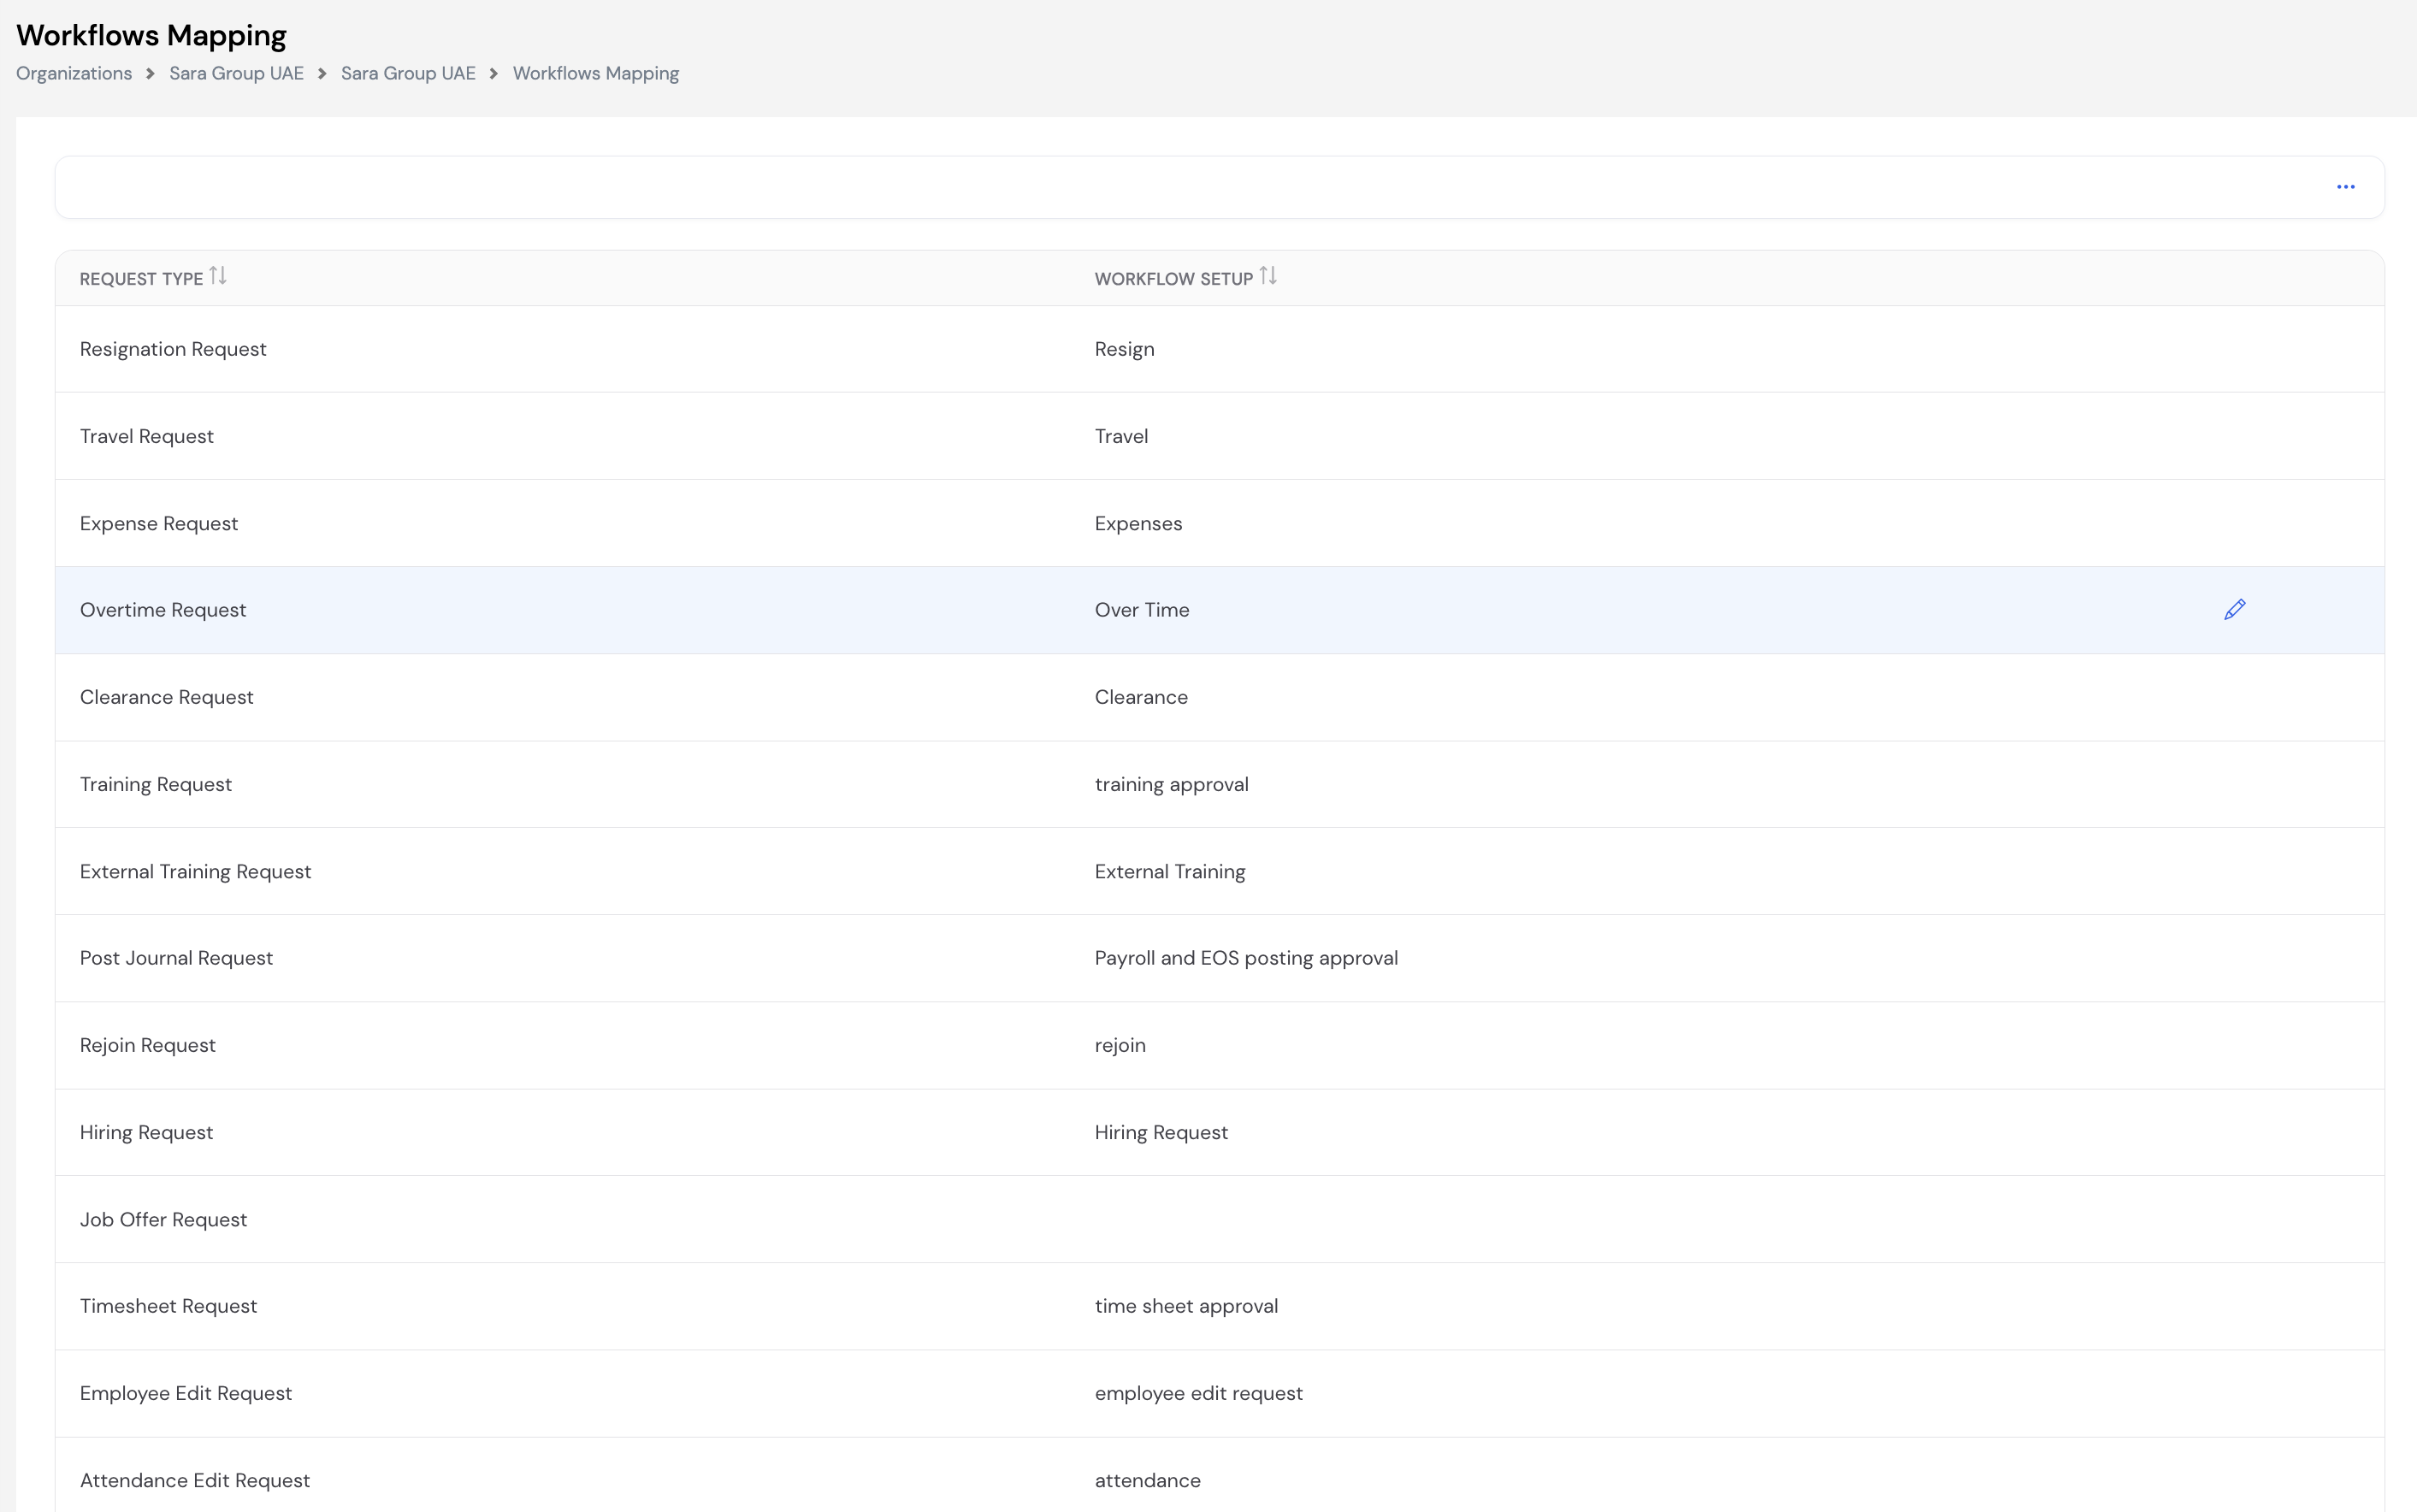Click the Resign workflow value

pos(1124,349)
